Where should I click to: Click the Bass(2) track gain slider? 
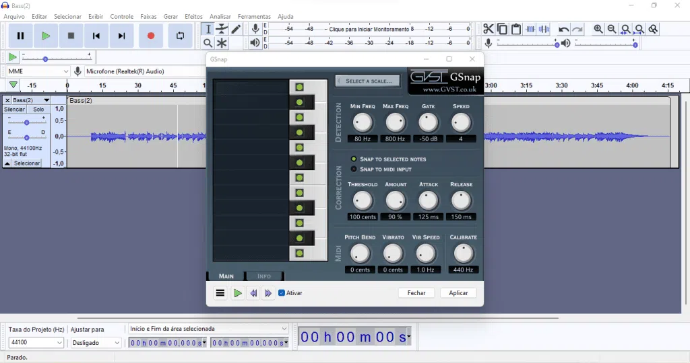(26, 122)
